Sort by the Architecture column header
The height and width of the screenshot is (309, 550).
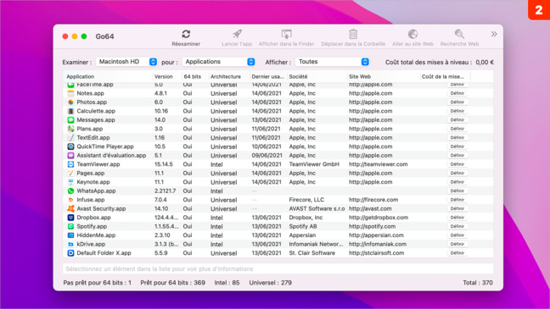tap(226, 76)
